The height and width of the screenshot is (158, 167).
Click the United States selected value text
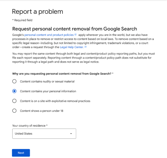[24, 134]
